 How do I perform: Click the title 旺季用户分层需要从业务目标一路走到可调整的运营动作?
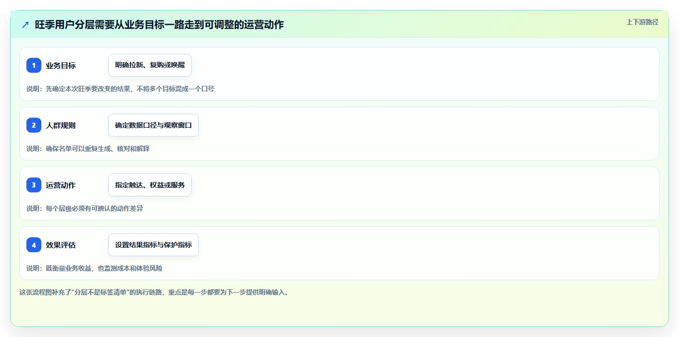[159, 24]
